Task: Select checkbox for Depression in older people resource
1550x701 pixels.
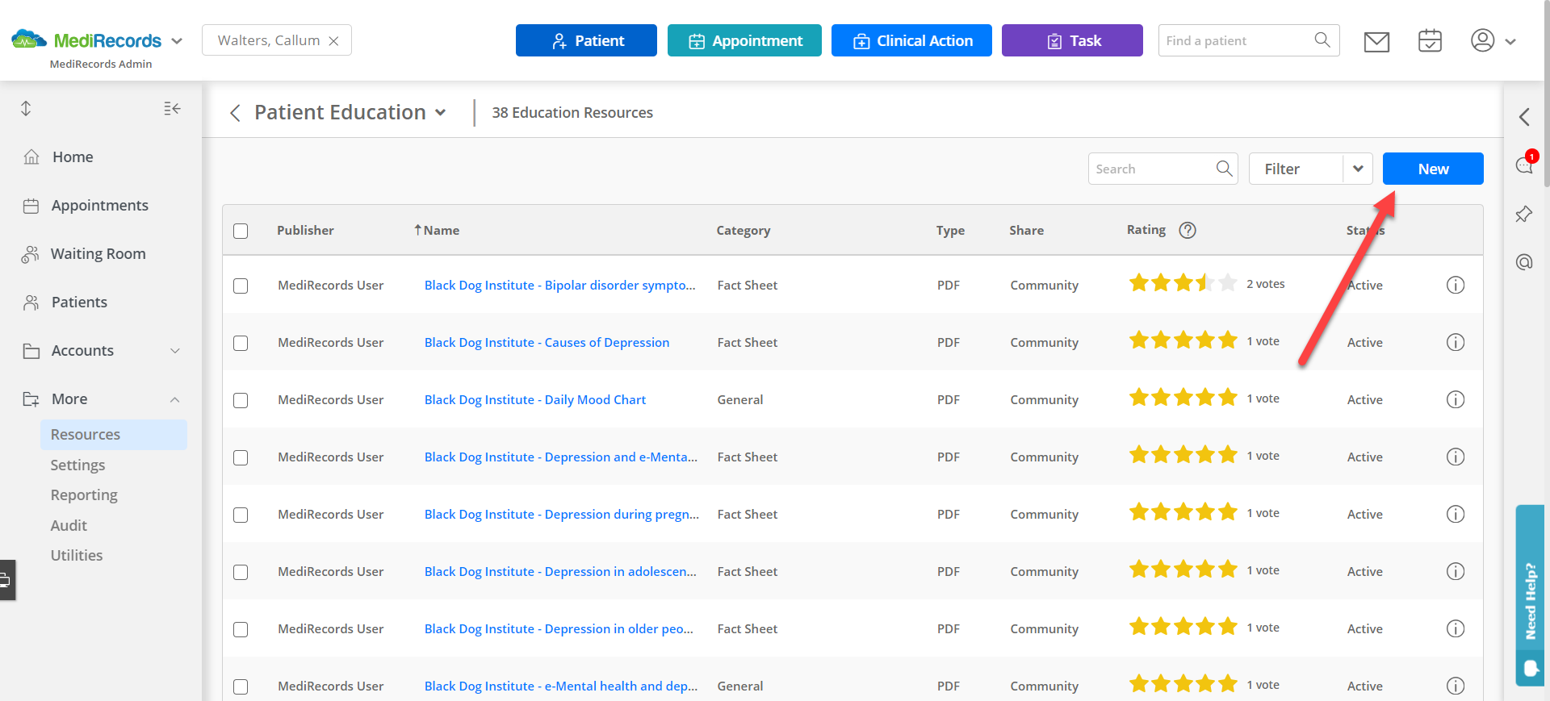Action: pyautogui.click(x=241, y=629)
